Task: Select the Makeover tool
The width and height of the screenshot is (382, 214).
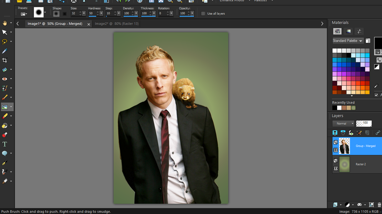Action: [x=5, y=88]
